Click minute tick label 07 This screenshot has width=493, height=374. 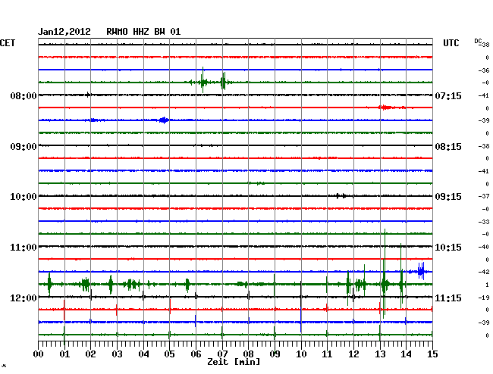pos(222,354)
